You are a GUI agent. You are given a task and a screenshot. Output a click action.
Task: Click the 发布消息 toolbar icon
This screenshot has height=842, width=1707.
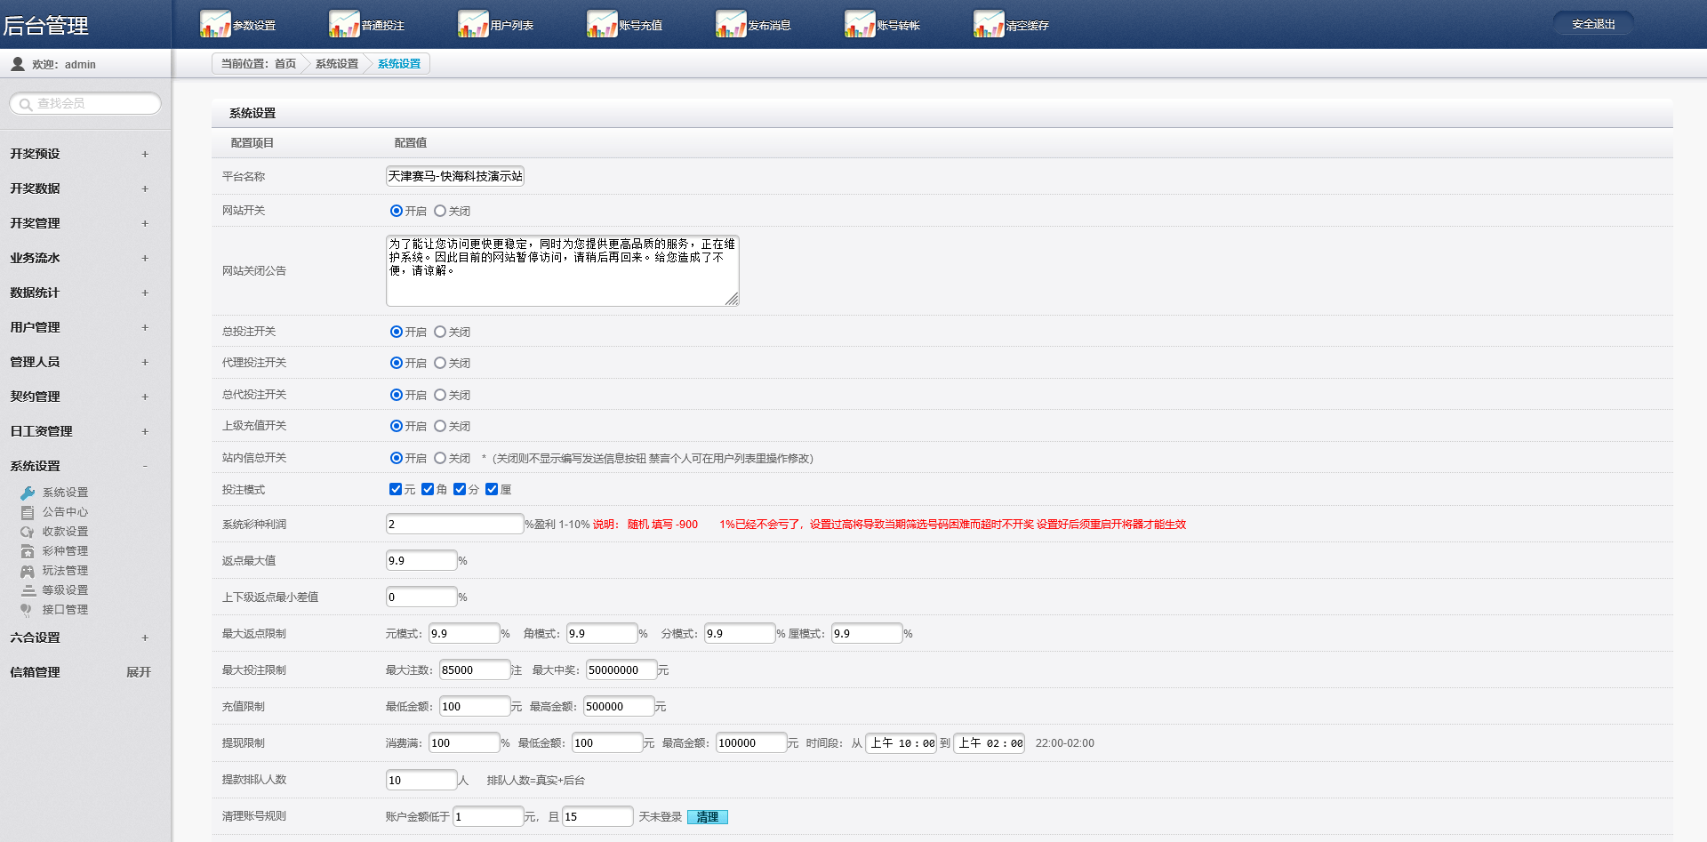click(x=730, y=25)
